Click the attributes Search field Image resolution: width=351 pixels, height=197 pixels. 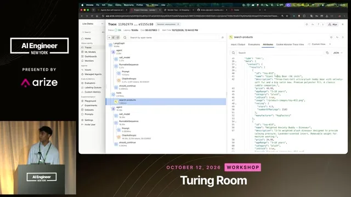coord(280,53)
